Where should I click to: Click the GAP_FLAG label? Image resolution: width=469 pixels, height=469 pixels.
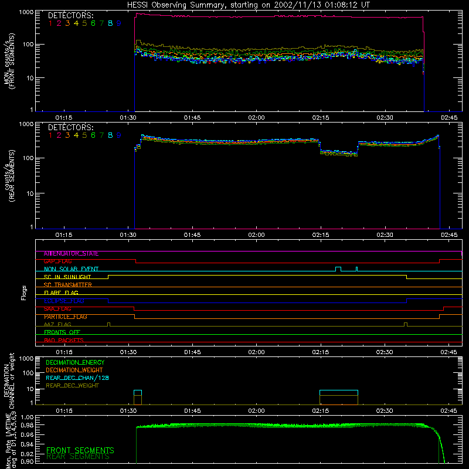(x=57, y=261)
